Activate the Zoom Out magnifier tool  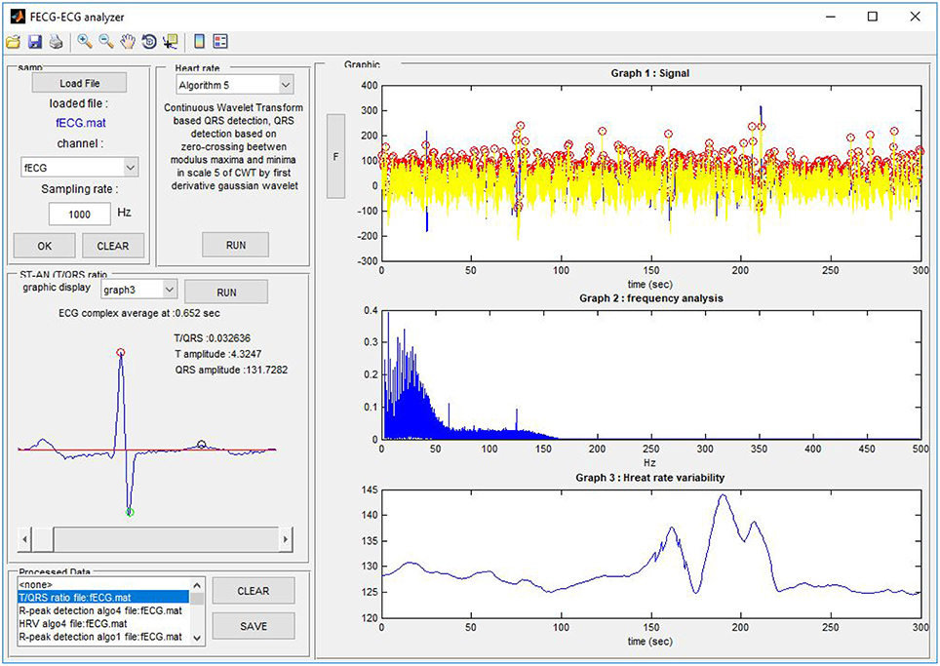point(106,41)
